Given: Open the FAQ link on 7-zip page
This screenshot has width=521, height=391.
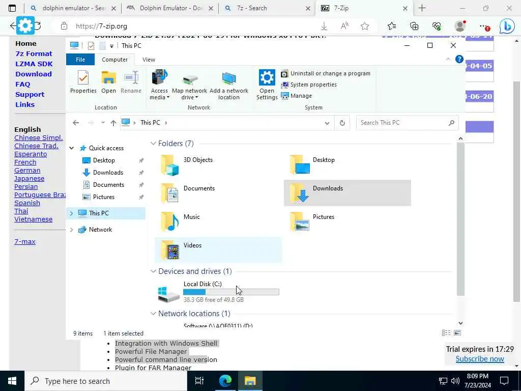Looking at the screenshot, I should 22,84.
